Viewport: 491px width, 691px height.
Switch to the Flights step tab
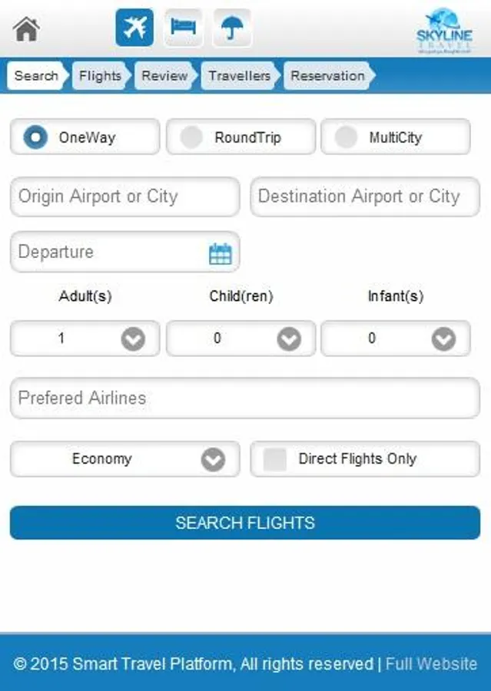point(101,76)
